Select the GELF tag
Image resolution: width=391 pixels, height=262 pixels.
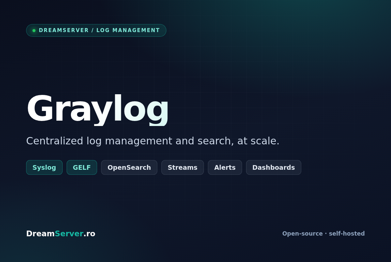click(x=82, y=167)
